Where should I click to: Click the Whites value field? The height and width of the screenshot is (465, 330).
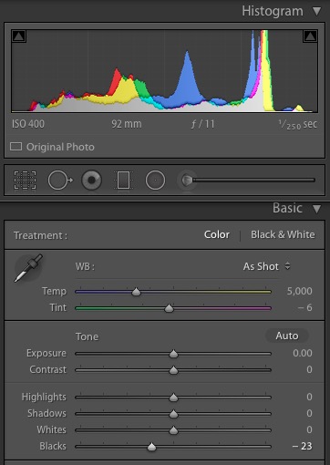click(309, 429)
